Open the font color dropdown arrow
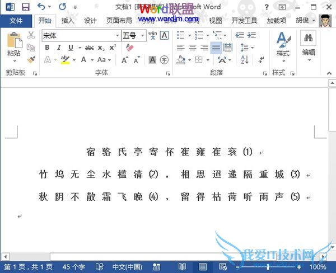336x273 pixels. point(92,60)
